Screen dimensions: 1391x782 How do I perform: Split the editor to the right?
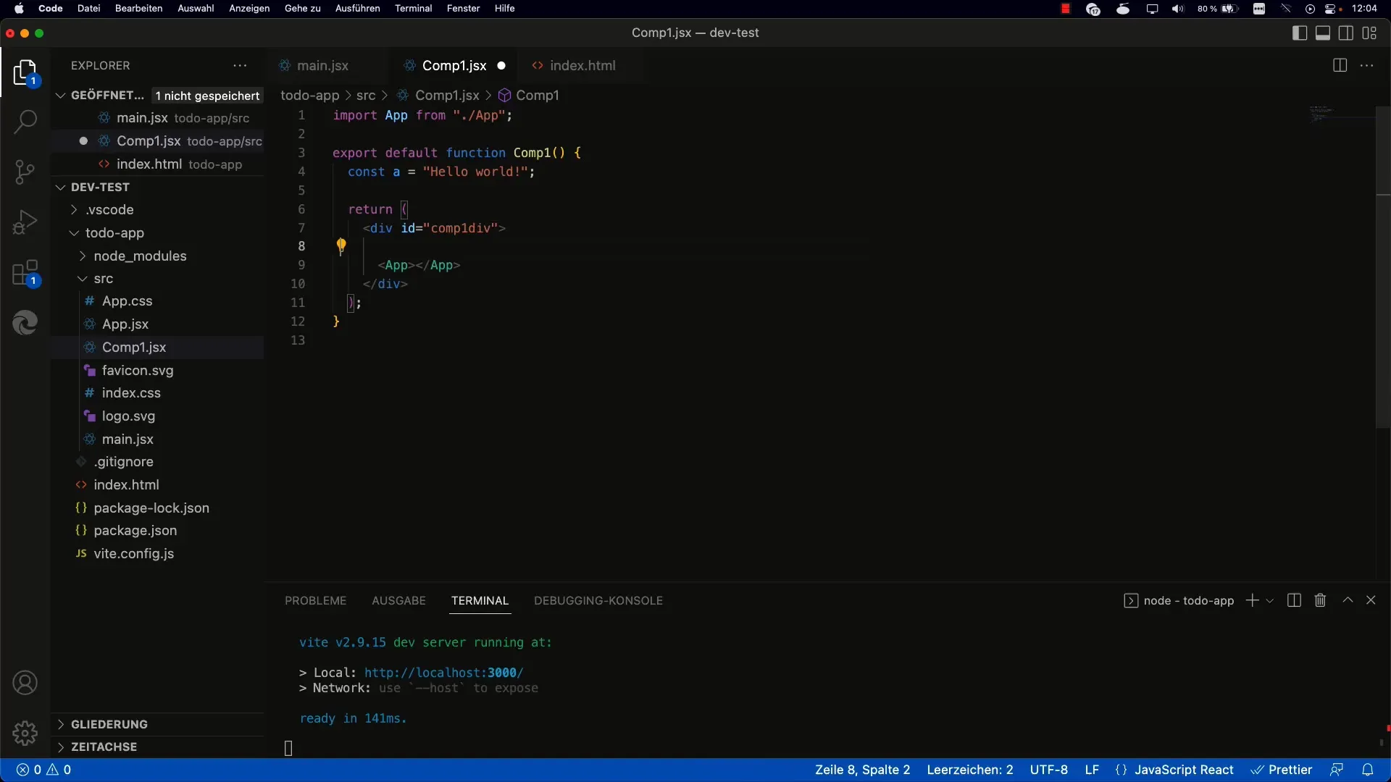pyautogui.click(x=1340, y=65)
